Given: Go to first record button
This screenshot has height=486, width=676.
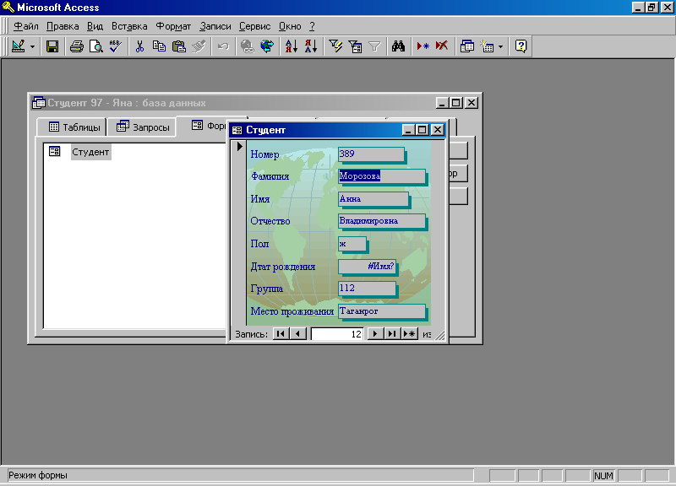Looking at the screenshot, I should 281,334.
